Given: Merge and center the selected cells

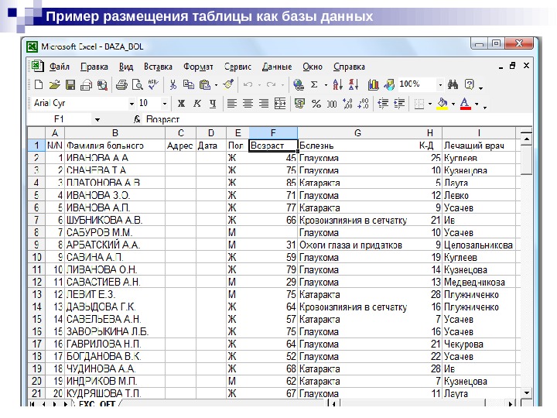Looking at the screenshot, I should pos(280,104).
